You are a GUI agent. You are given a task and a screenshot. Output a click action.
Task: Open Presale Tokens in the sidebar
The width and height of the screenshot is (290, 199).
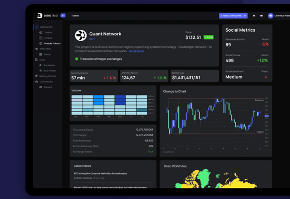(52, 43)
